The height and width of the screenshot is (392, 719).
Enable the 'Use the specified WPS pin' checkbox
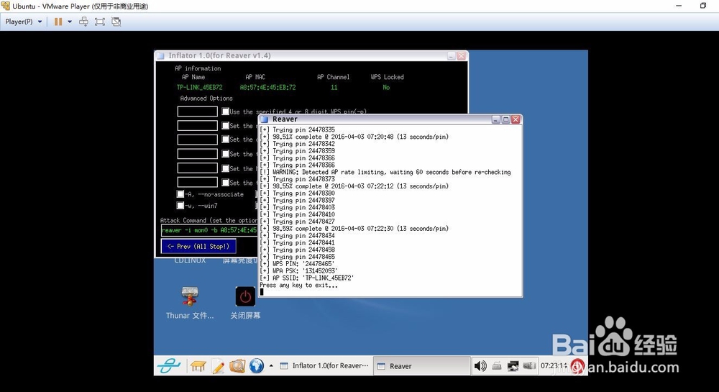[x=225, y=111]
